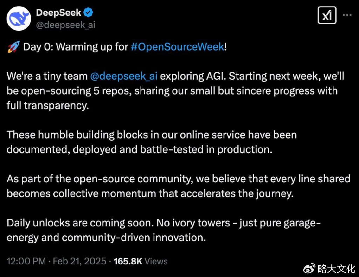The image size is (359, 277).
Task: Click the 'We're a tiny team' text
Action: coord(47,76)
